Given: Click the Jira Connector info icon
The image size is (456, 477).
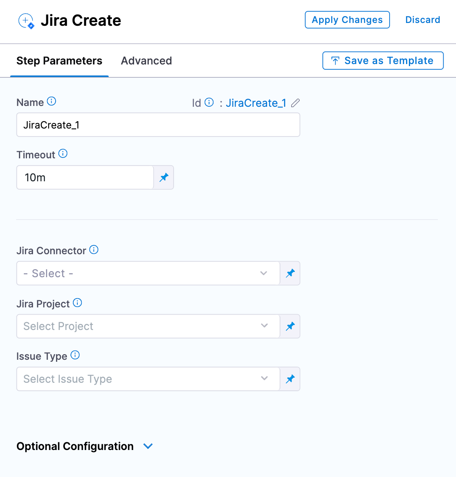Looking at the screenshot, I should [x=94, y=250].
